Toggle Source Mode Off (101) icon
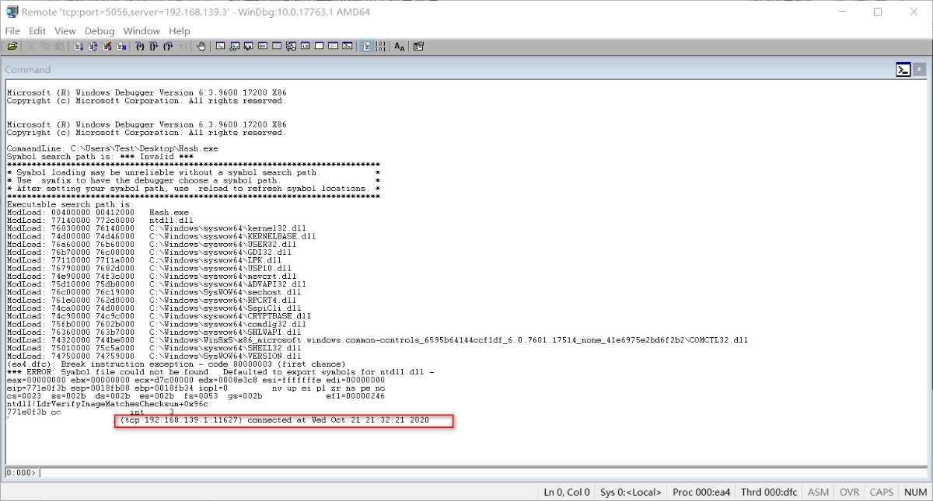 pos(380,47)
